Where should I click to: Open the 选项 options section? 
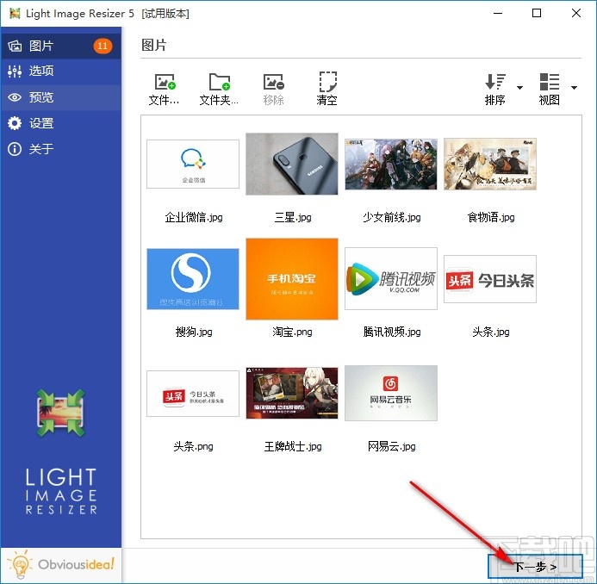tap(61, 71)
